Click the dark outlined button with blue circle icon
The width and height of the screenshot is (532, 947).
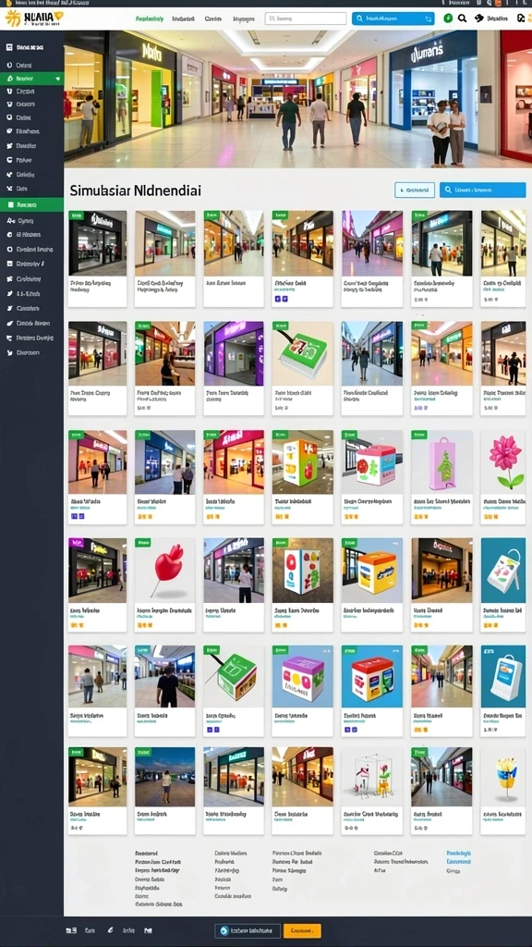coord(248,930)
